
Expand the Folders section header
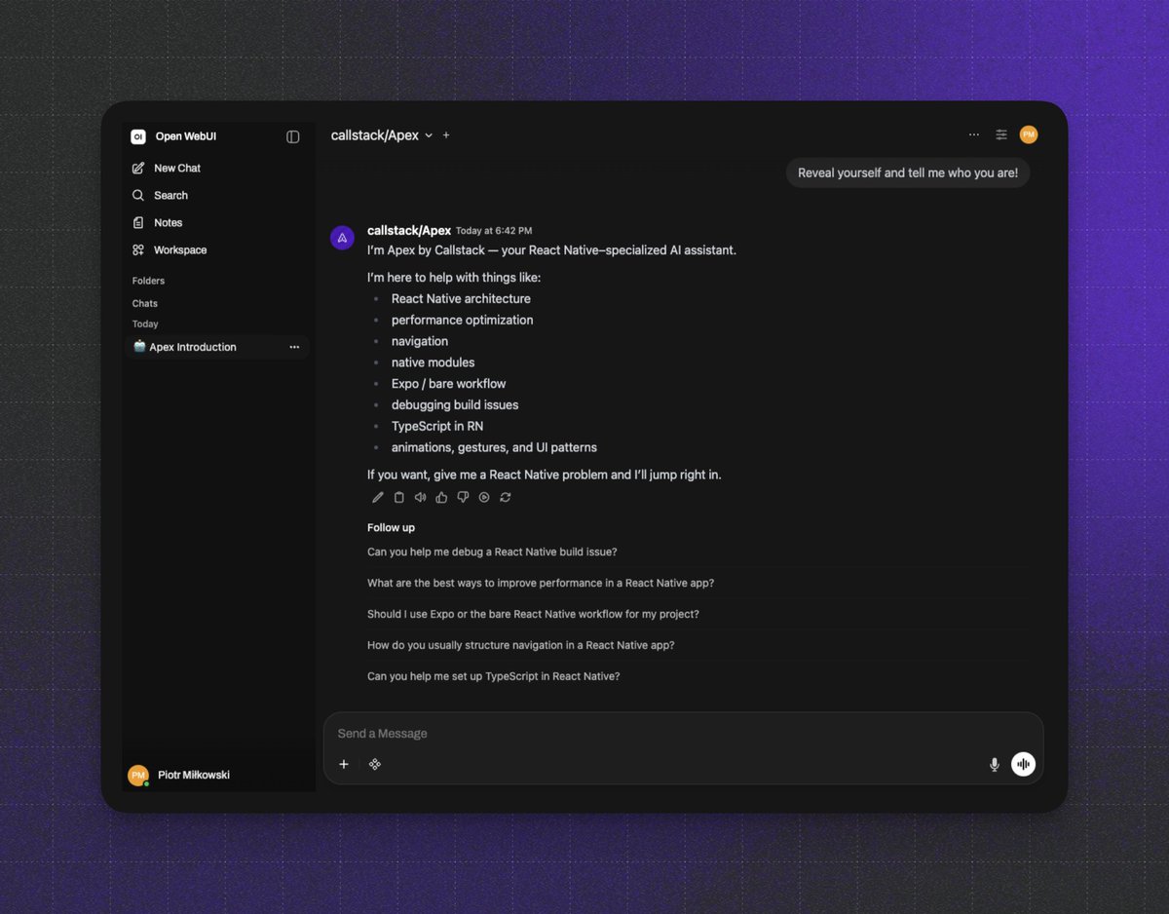[x=149, y=281]
